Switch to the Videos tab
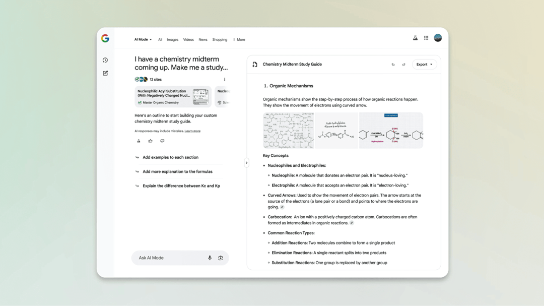Image resolution: width=544 pixels, height=306 pixels. pos(188,40)
